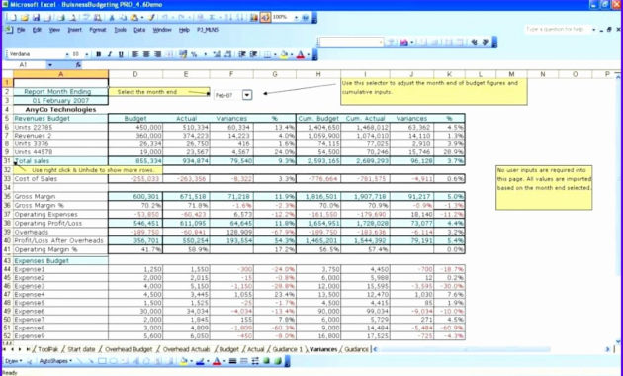Screen dimensions: 623x376
Task: Click the Gross Margin row label
Action: tap(60, 196)
